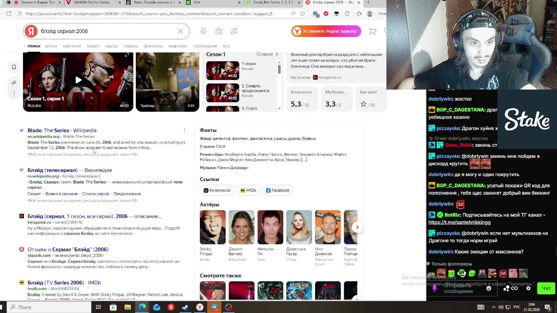This screenshot has height=313, width=557.
Task: Click the share arrow in the left sidebar
Action: click(x=14, y=83)
